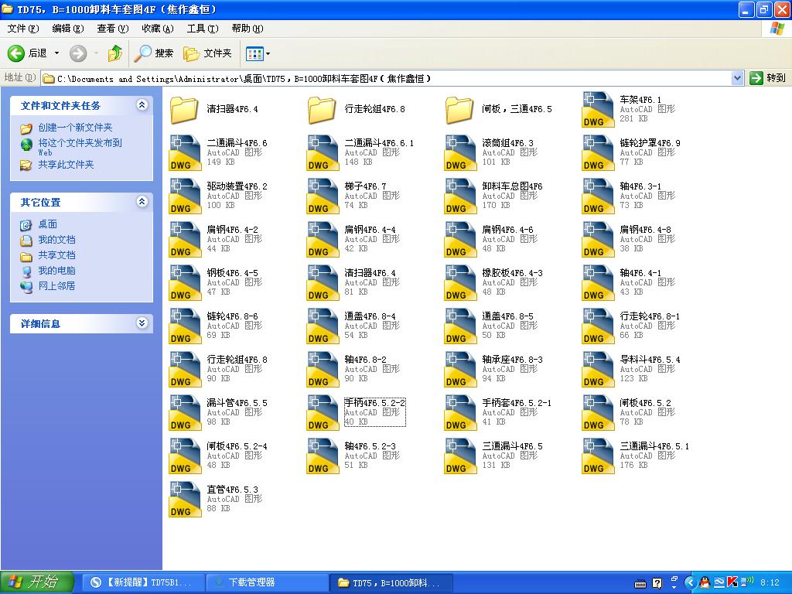This screenshot has width=792, height=594.
Task: Select the 链轮护罩4F6.9 DWG icon
Action: pyautogui.click(x=598, y=152)
